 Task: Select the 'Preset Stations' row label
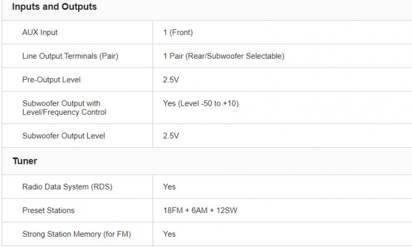click(x=48, y=210)
